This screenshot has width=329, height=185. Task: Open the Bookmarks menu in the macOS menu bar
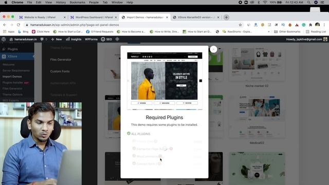77,2
